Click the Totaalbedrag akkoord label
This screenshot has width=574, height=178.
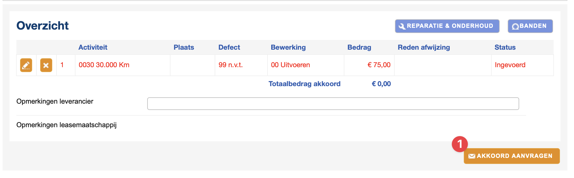click(304, 84)
